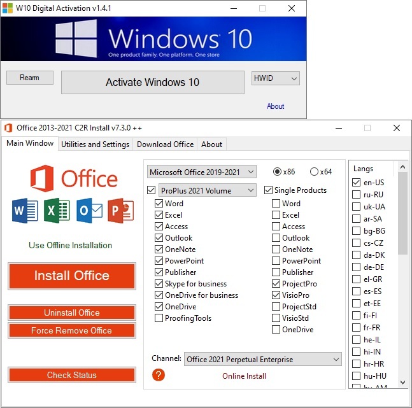412x408 pixels.
Task: Click the Activate Windows 10 button
Action: click(x=153, y=82)
